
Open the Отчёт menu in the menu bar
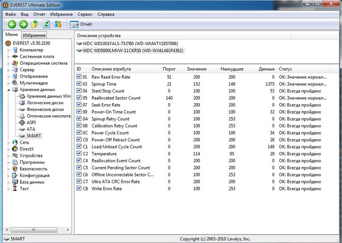[x=39, y=14]
